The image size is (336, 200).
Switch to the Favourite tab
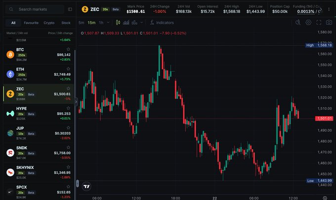31,23
